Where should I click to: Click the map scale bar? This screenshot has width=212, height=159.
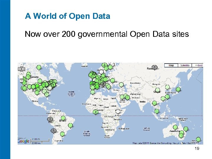pyautogui.click(x=40, y=141)
